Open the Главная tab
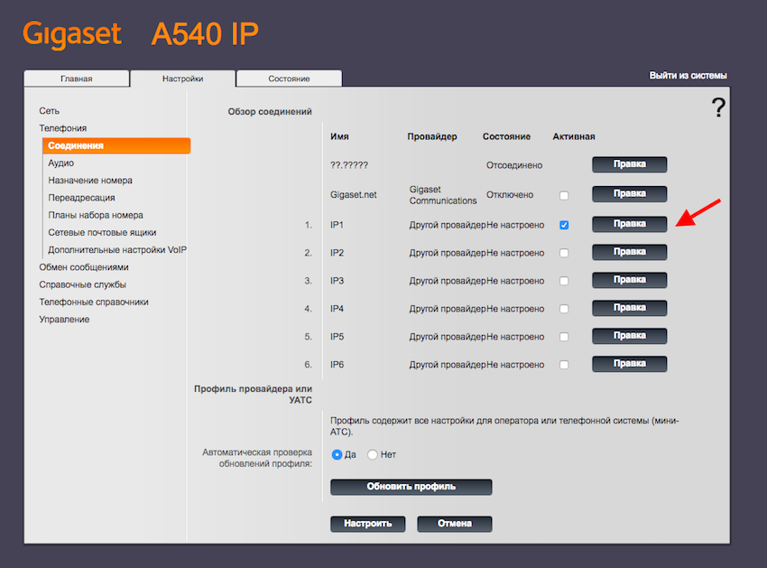 point(77,79)
